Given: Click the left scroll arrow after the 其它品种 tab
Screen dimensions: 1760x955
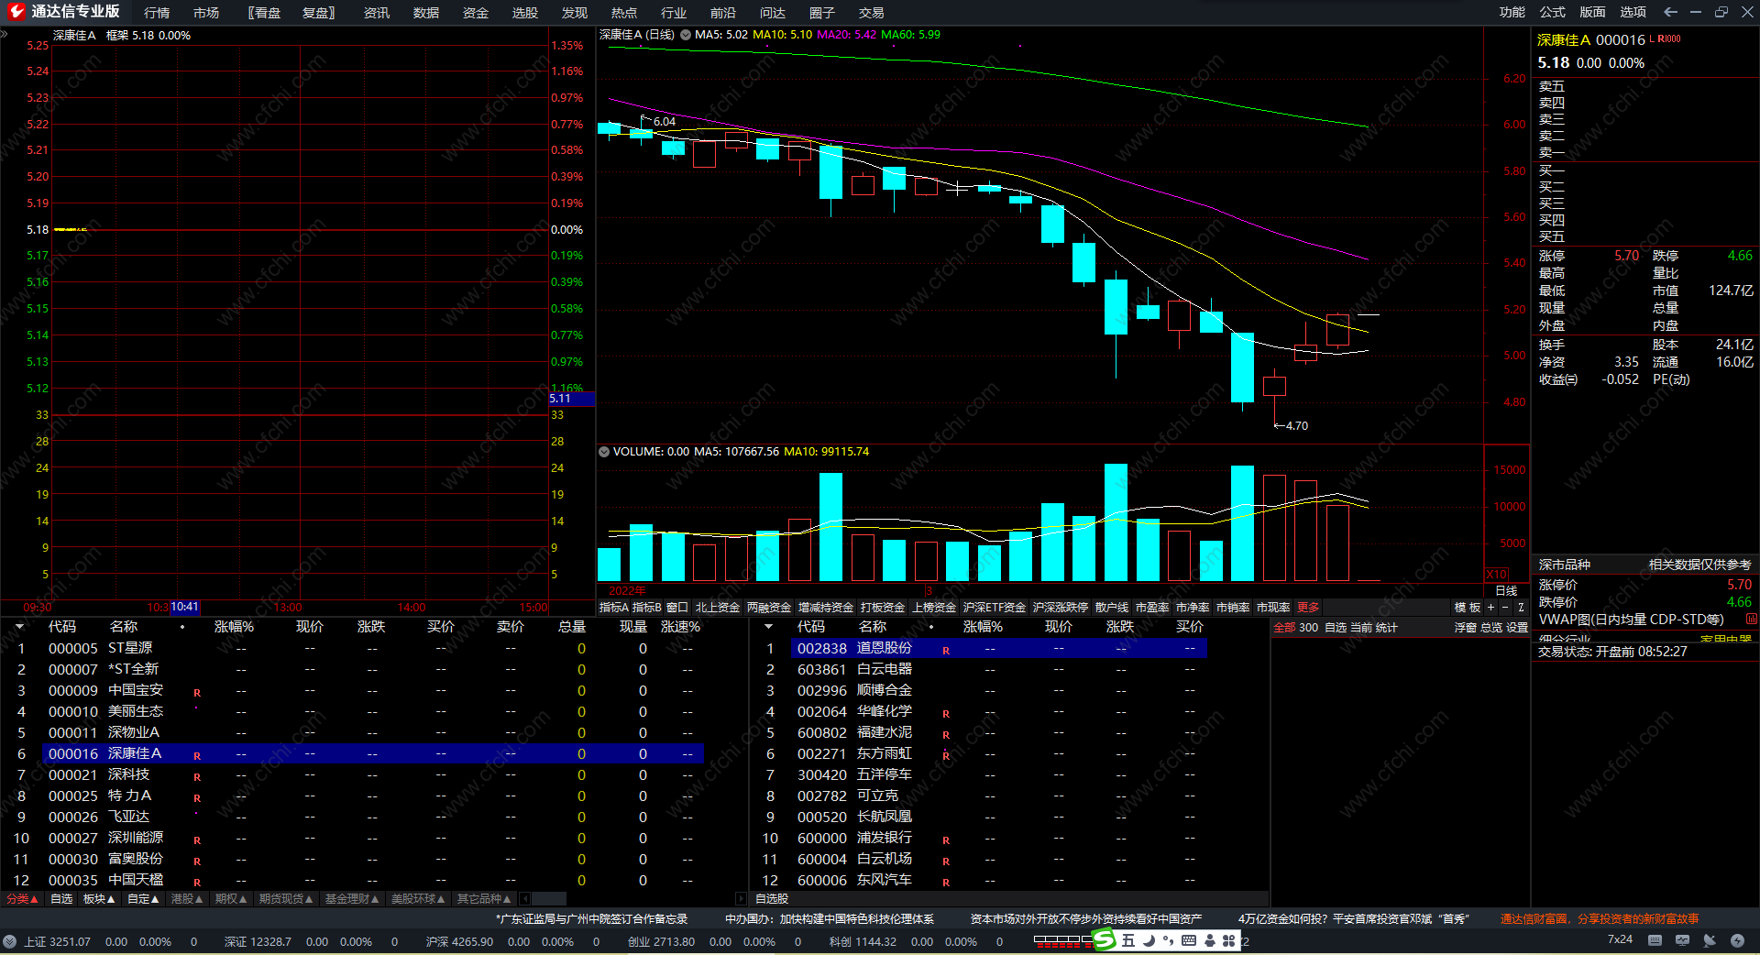Looking at the screenshot, I should tap(524, 899).
